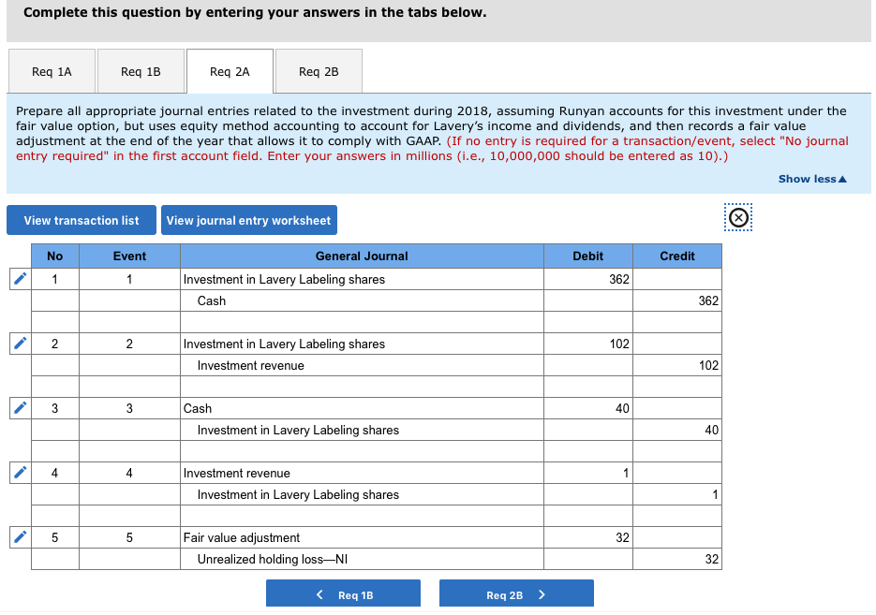Click the Debit column header

587,256
